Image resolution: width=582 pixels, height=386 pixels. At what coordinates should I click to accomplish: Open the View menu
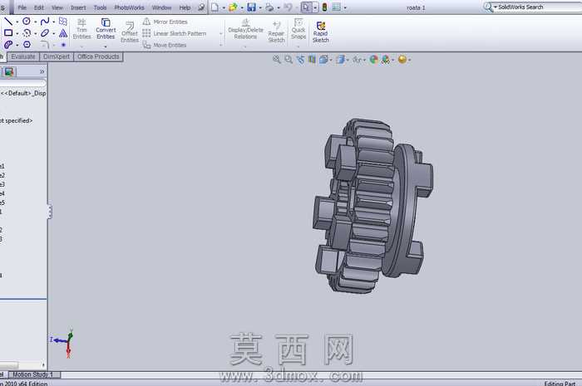(x=57, y=7)
